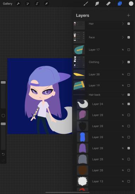Expand the Clothing group chevron

click(x=123, y=62)
